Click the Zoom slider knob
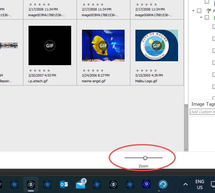 pos(145,158)
